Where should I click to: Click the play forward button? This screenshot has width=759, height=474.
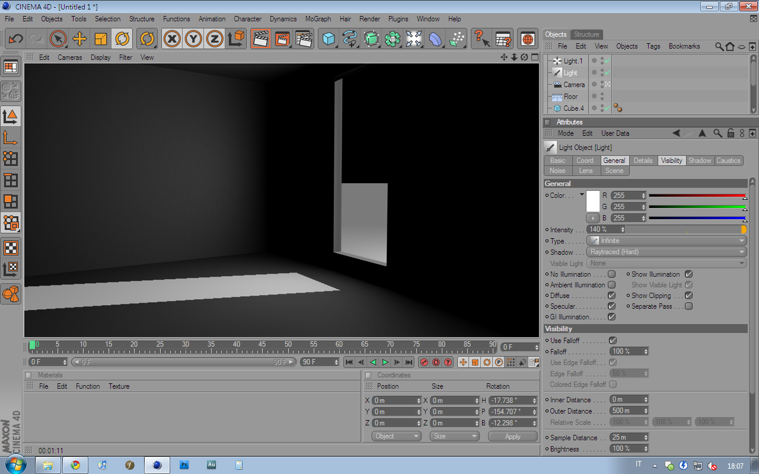click(x=385, y=362)
